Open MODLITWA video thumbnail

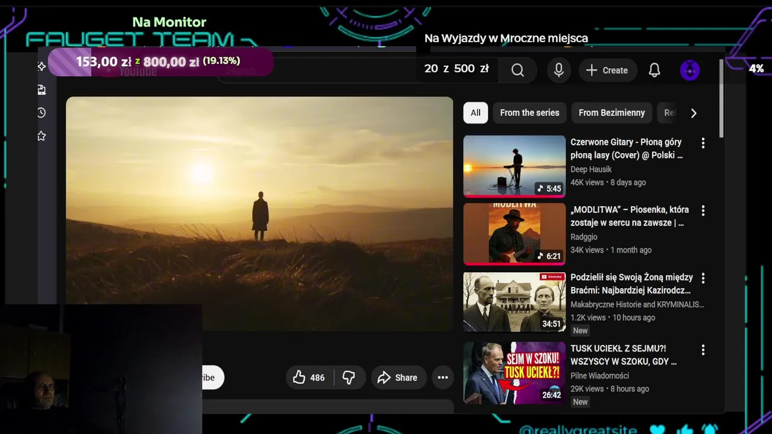click(514, 234)
